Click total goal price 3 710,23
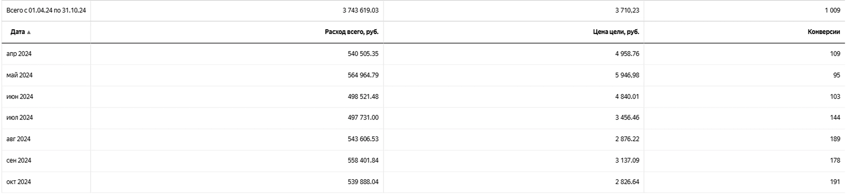The height and width of the screenshot is (195, 846). pyautogui.click(x=627, y=11)
